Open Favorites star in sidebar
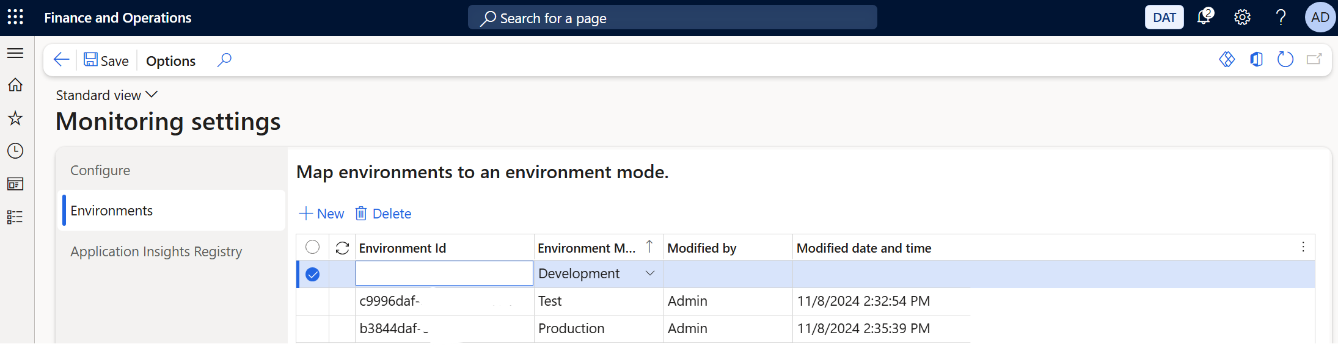Screen dimensions: 1338x346 tap(15, 118)
